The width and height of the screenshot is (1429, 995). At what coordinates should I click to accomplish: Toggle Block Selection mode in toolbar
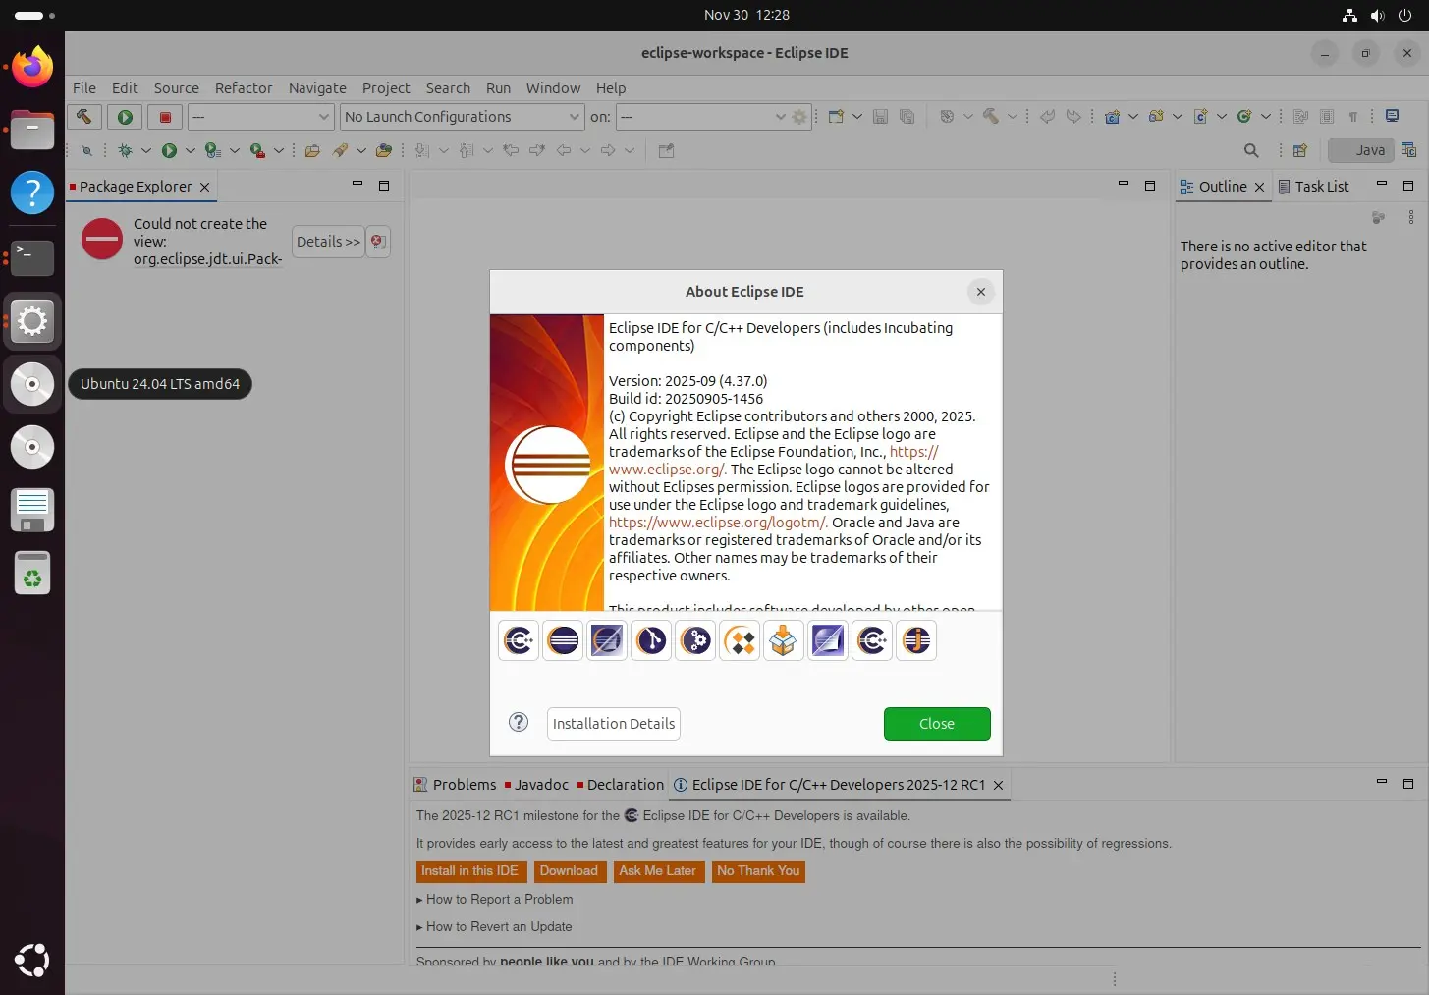1327,116
